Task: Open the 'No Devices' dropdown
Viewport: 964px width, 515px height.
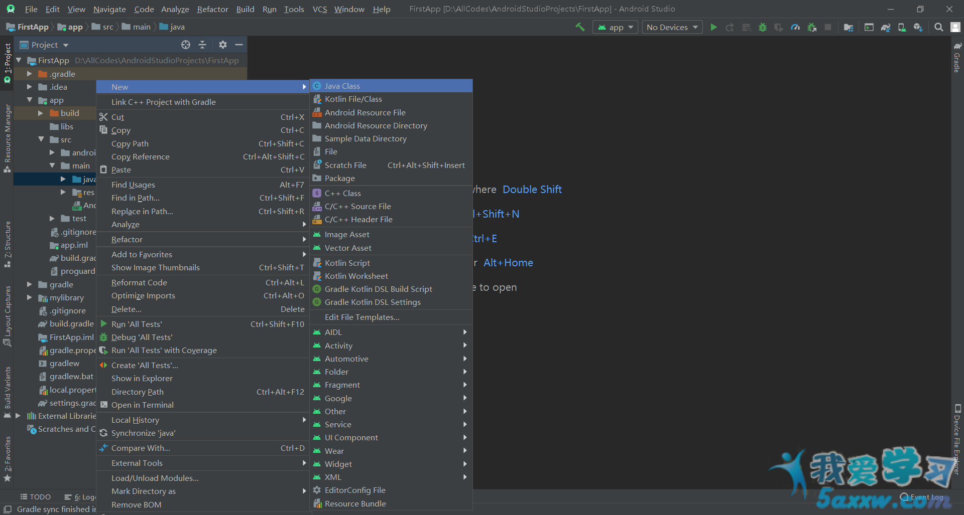Action: click(x=672, y=27)
